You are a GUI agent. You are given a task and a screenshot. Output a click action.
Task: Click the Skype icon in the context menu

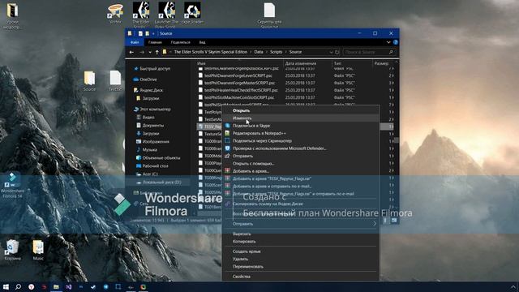(x=227, y=126)
